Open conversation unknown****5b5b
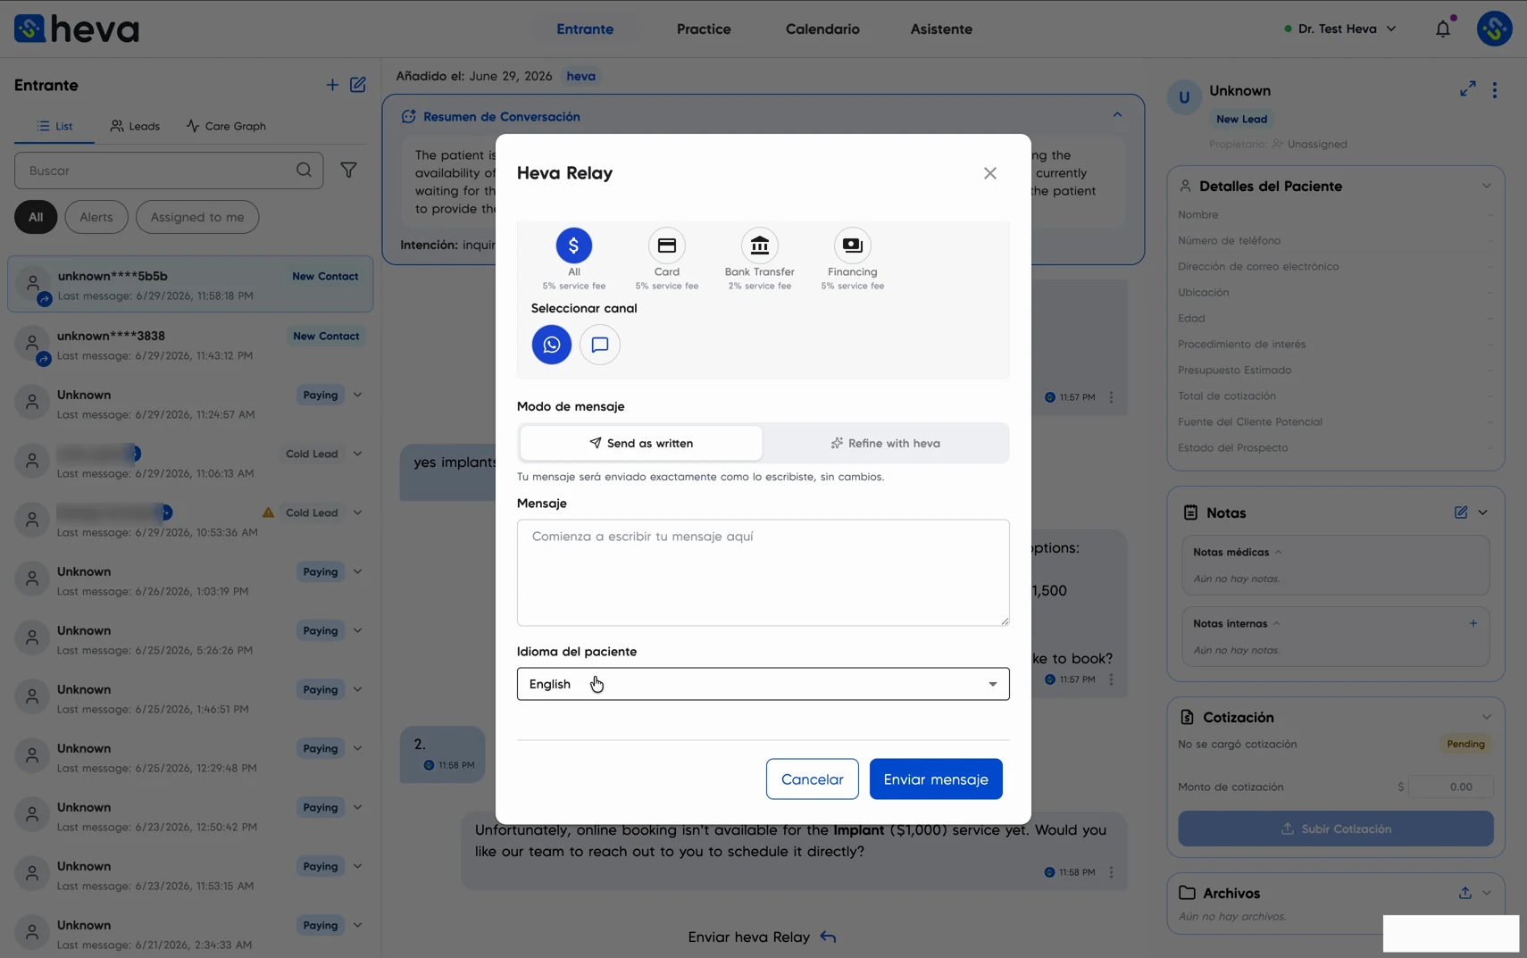 pyautogui.click(x=190, y=285)
